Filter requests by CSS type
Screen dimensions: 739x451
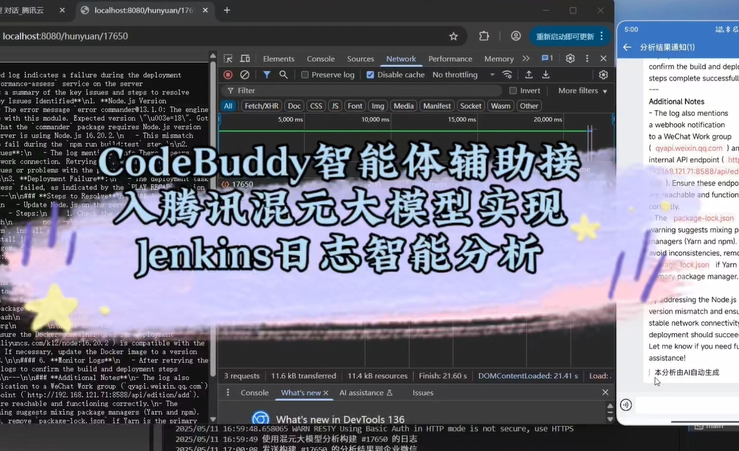pos(316,106)
